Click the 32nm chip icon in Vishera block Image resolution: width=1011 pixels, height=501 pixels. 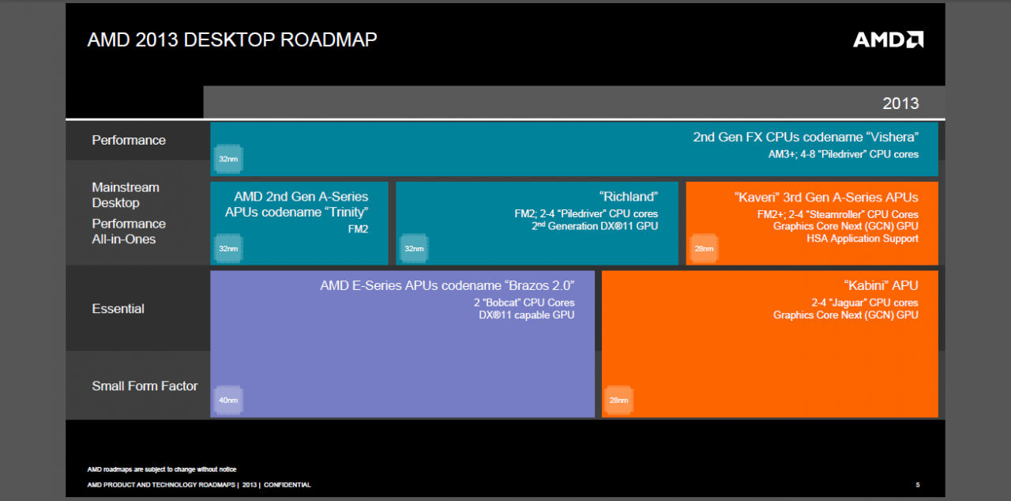click(x=228, y=159)
